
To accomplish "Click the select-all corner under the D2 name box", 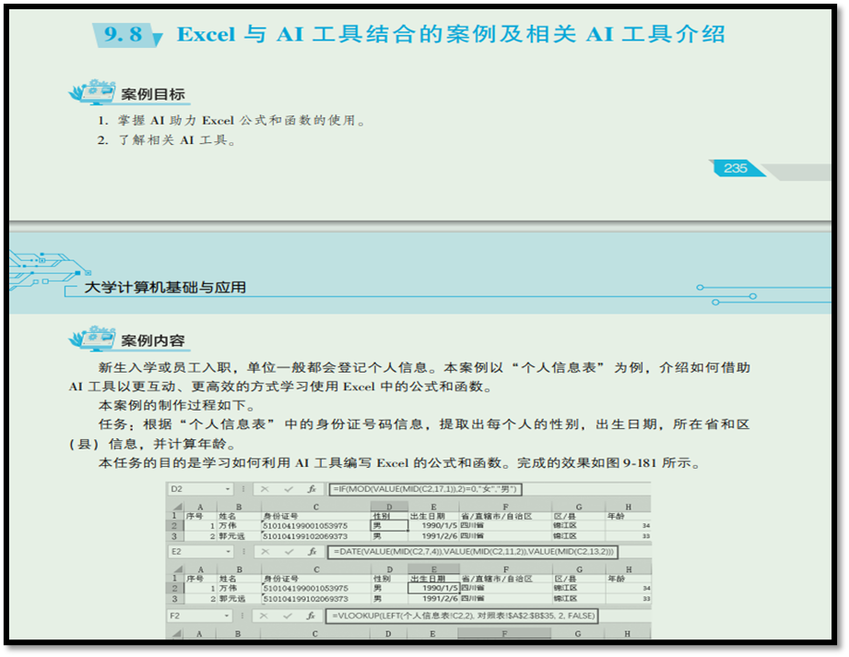I will 176,507.
